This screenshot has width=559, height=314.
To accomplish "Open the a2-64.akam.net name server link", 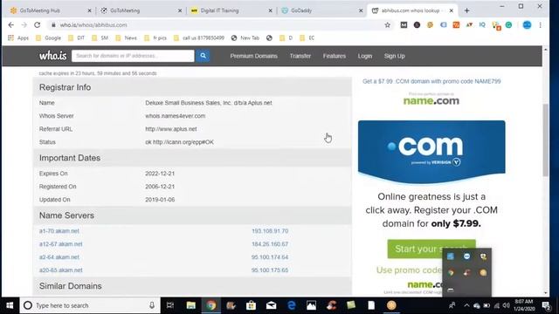I will (x=59, y=257).
